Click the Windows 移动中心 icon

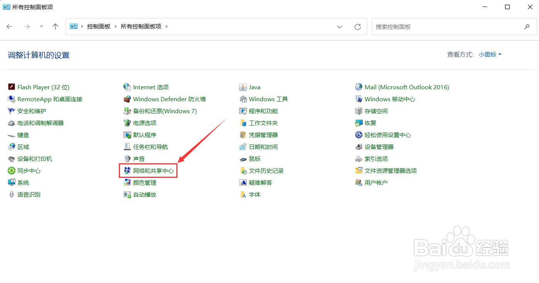point(359,99)
